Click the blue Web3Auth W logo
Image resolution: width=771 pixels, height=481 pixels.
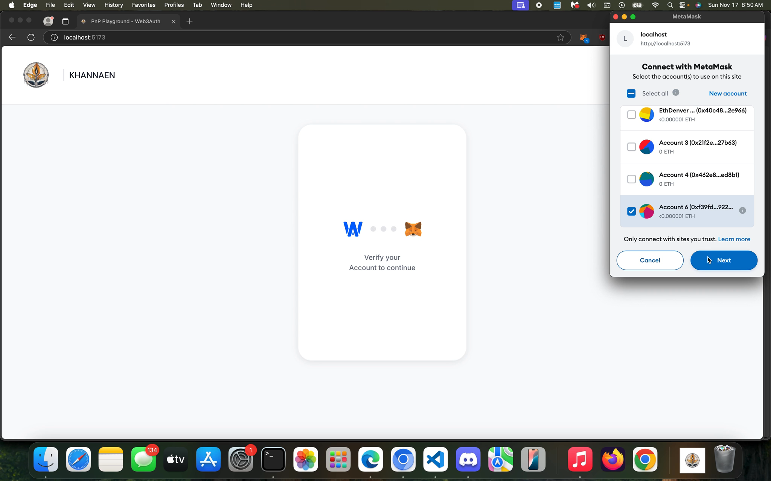click(x=353, y=229)
